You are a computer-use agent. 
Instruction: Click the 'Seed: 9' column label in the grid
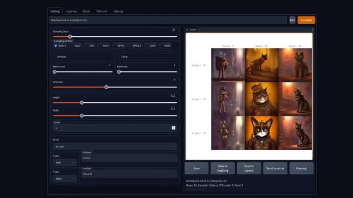(x=228, y=46)
